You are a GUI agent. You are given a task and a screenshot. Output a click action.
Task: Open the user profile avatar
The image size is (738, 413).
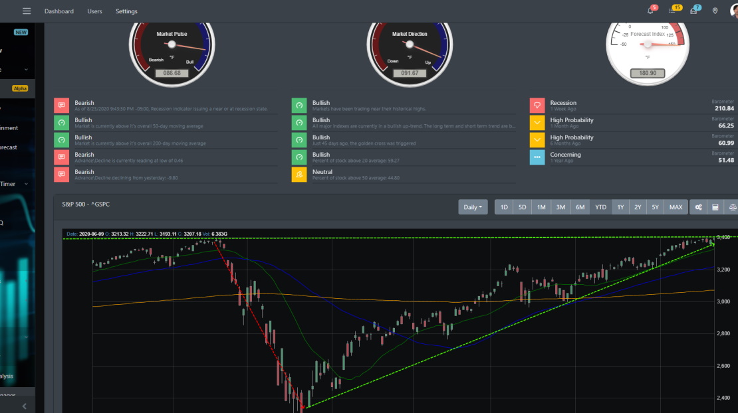click(734, 11)
